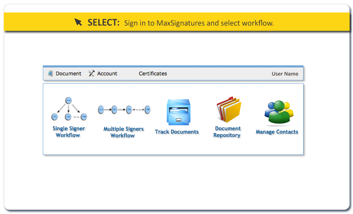Open the Document menu

point(69,74)
